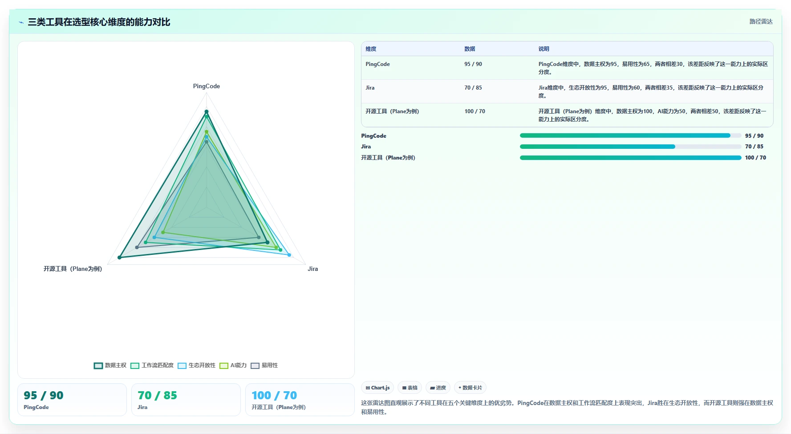Open the 开源工具 100 / 70 stat card
The height and width of the screenshot is (434, 791).
tap(300, 400)
